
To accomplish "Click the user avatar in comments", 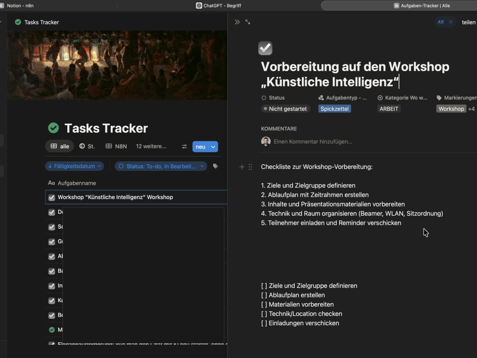I will (266, 141).
